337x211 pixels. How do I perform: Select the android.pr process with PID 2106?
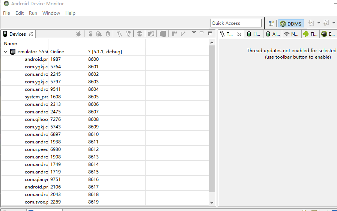coord(105,187)
